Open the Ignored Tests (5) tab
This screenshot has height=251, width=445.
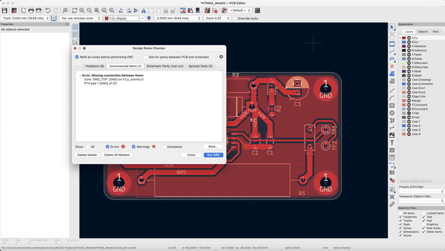click(201, 66)
